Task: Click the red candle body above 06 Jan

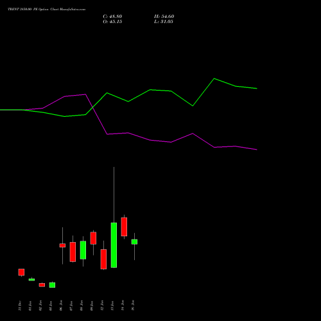Action: click(x=62, y=245)
